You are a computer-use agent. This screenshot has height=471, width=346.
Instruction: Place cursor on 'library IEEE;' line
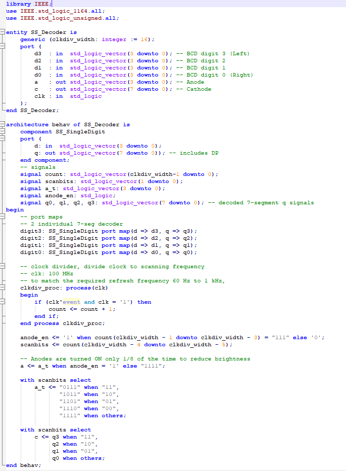[x=29, y=4]
